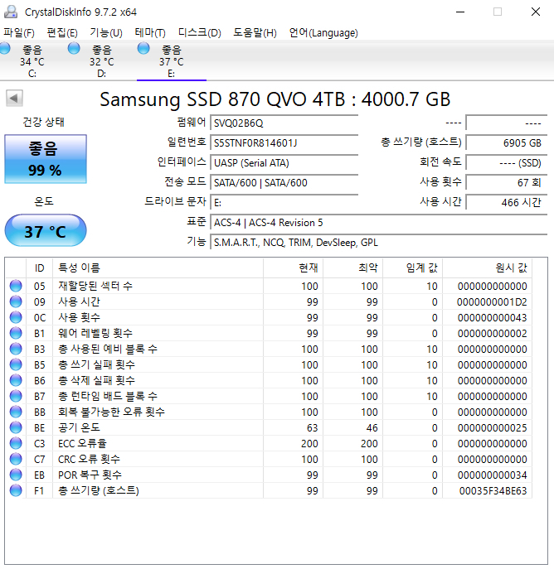
Task: Click status orb for attribute 05
Action: point(16,286)
